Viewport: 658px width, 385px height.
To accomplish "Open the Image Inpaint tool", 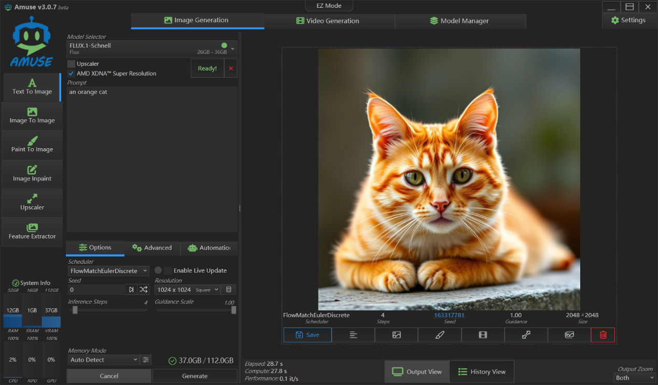I will 32,174.
